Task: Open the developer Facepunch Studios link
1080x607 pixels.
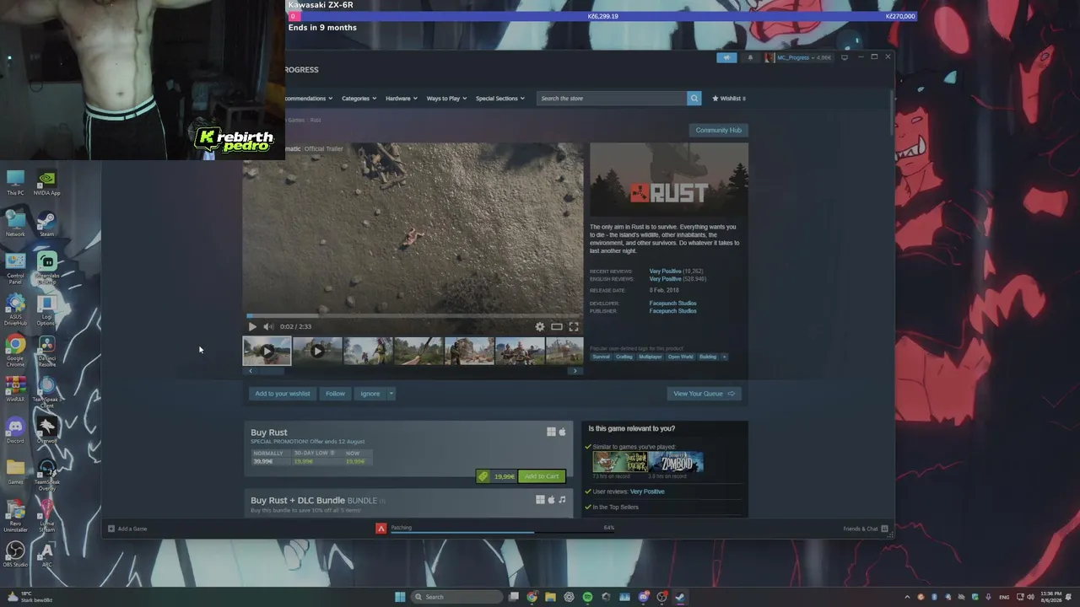Action: click(672, 303)
